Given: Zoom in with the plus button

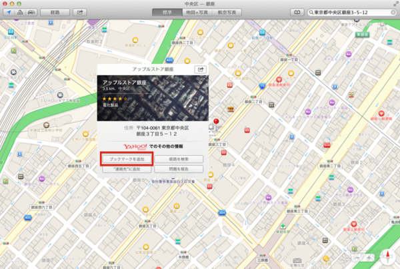Looking at the screenshot, I should click(x=369, y=258).
